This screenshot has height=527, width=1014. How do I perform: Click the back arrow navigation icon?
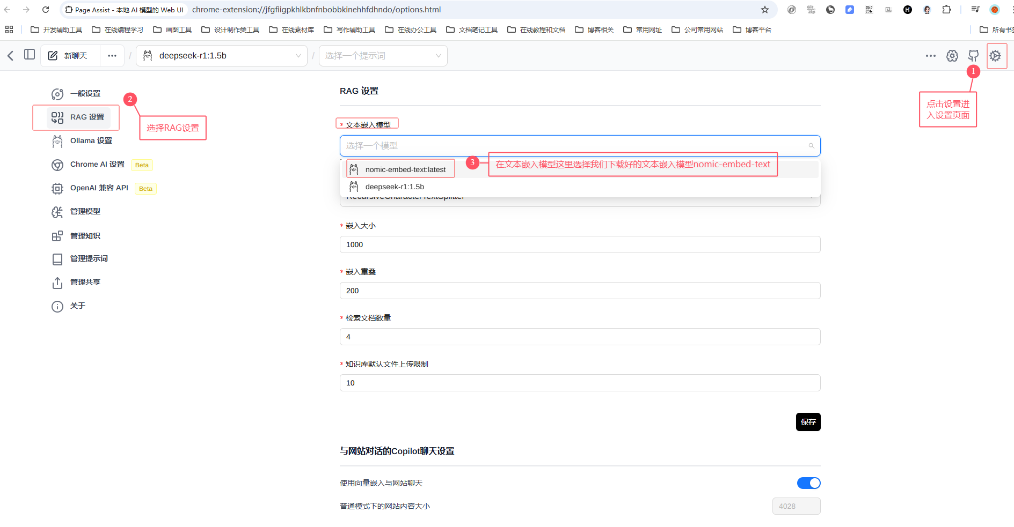[x=10, y=55]
